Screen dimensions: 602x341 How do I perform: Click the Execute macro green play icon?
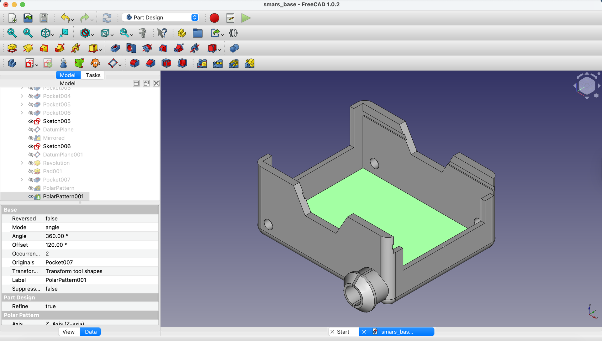tap(246, 18)
